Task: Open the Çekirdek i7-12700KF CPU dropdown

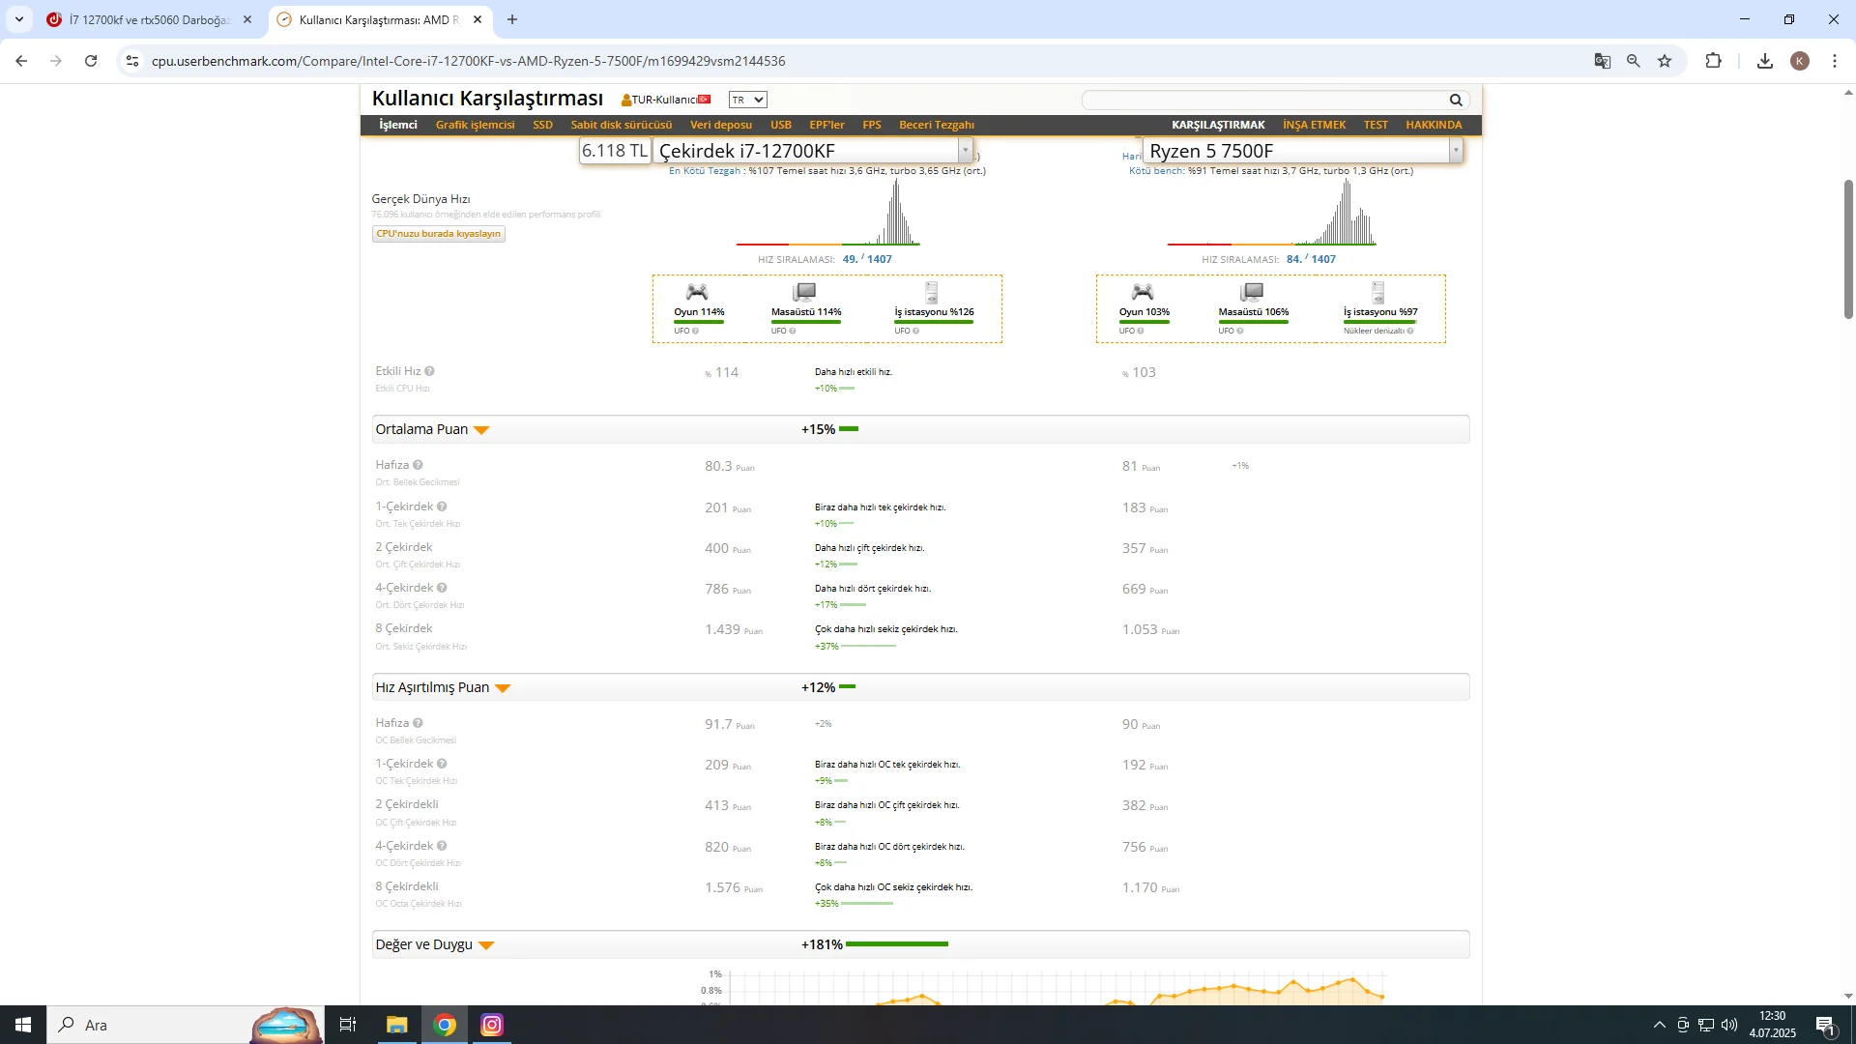Action: (965, 151)
